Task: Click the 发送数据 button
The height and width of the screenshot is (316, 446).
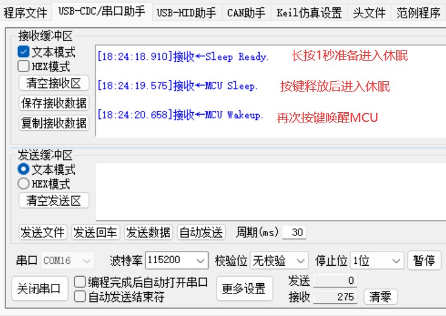Action: pyautogui.click(x=149, y=232)
